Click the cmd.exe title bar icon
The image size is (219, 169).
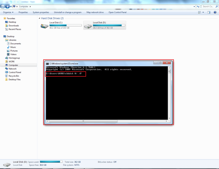47,63
